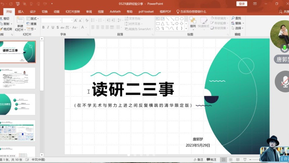Viewport: 289px width, 163px height.
Task: Click the start-from-beginning slideshow icon in title bar
Action: 18,4
